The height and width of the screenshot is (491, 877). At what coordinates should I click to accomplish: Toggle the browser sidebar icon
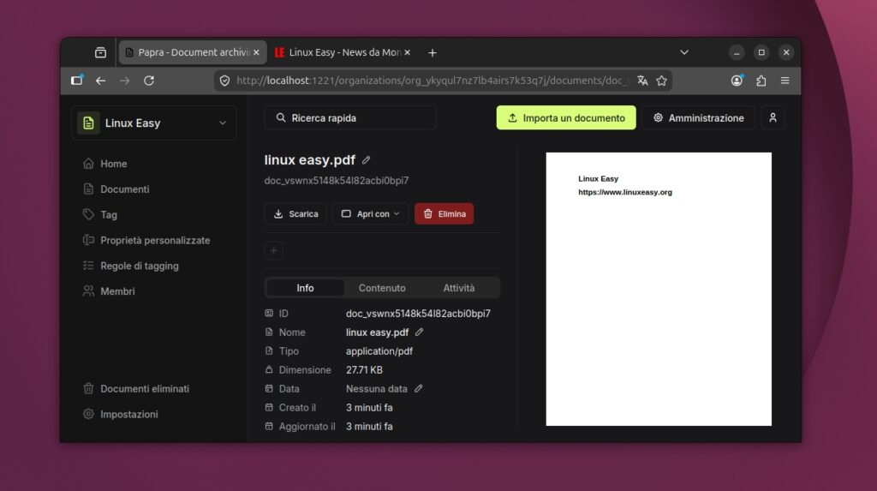(x=76, y=81)
